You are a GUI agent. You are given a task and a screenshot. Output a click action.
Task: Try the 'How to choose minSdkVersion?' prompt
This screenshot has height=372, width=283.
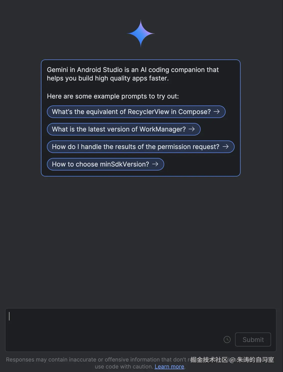(100, 164)
